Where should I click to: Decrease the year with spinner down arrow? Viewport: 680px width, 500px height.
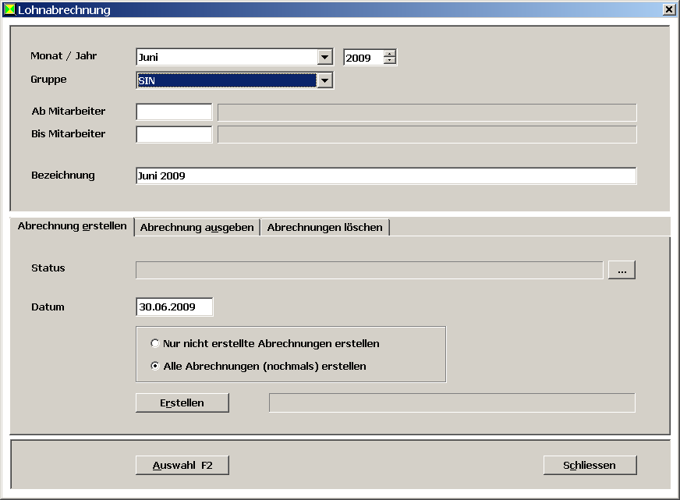(x=390, y=61)
